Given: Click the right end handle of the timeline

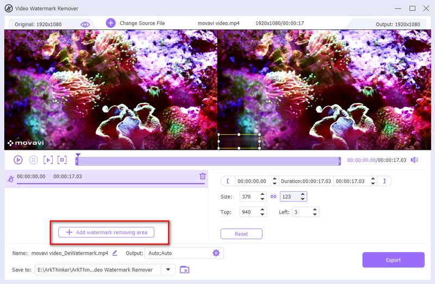Looking at the screenshot, I should [339, 161].
